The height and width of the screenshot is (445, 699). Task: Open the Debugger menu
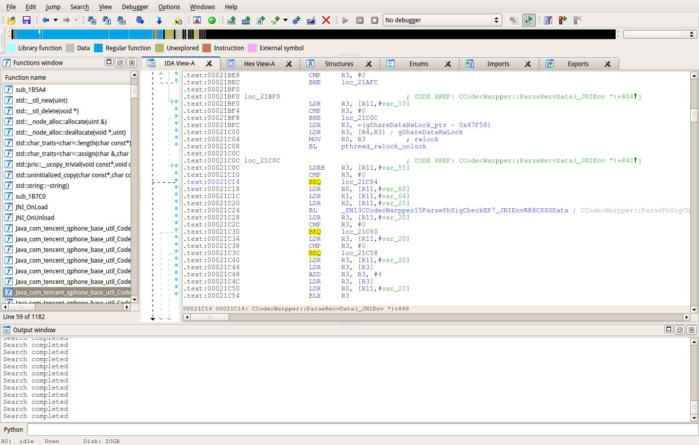(135, 7)
